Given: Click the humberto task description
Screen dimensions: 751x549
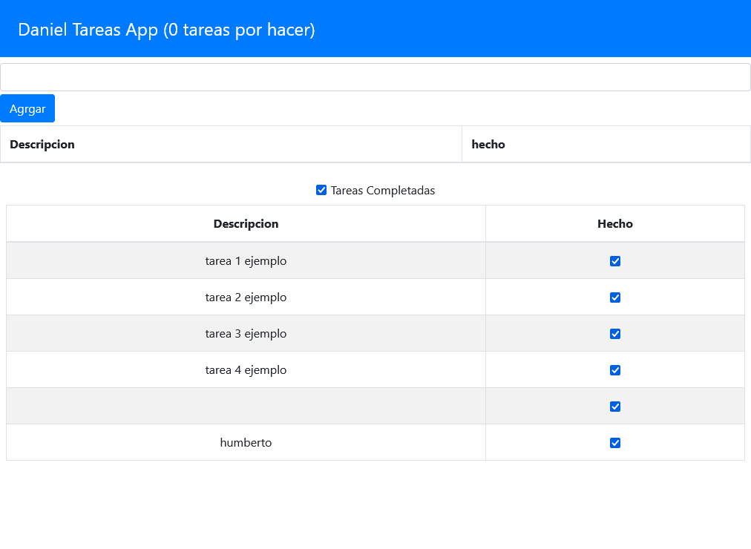Looking at the screenshot, I should pos(246,443).
